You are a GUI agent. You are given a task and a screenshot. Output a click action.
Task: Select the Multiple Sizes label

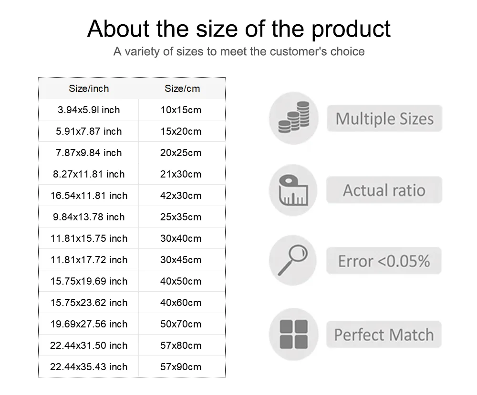[384, 118]
